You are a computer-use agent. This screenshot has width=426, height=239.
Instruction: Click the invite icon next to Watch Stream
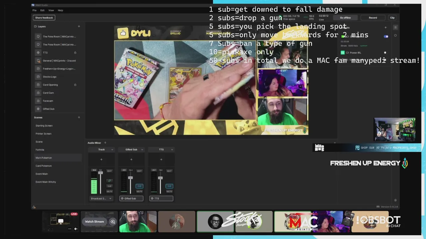pyautogui.click(x=113, y=222)
